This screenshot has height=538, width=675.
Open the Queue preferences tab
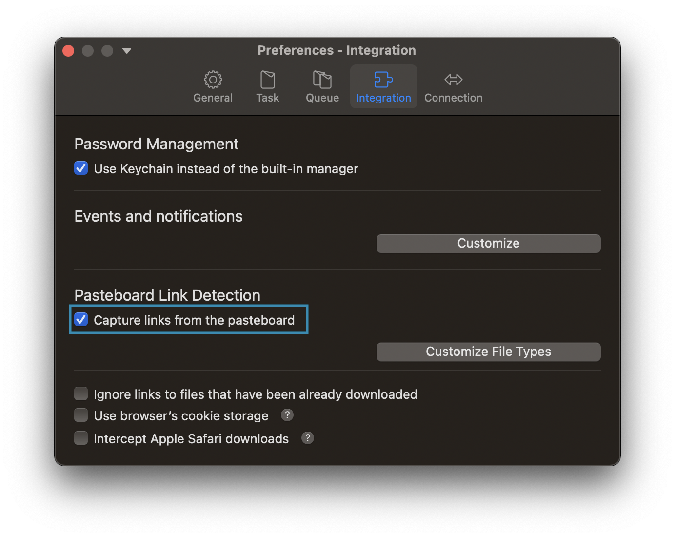(322, 87)
